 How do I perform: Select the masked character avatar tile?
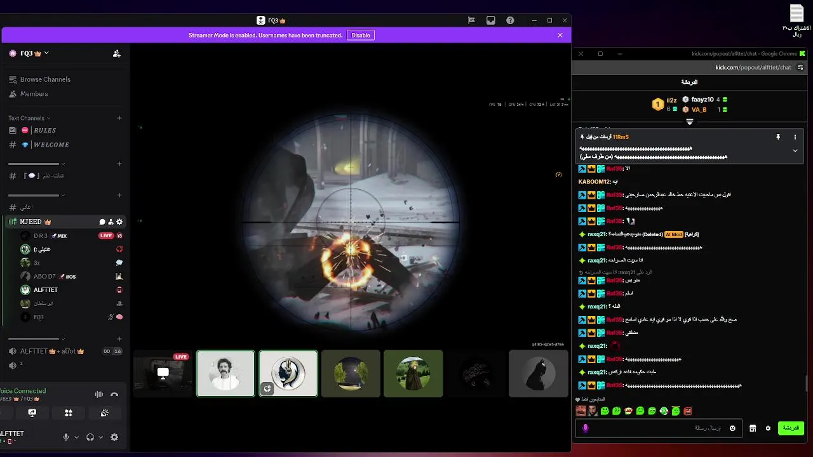288,374
